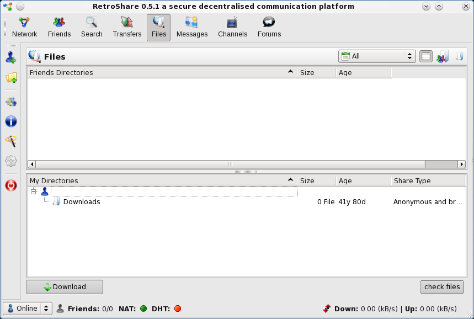Click the round pin button in title bar

[x=20, y=7]
